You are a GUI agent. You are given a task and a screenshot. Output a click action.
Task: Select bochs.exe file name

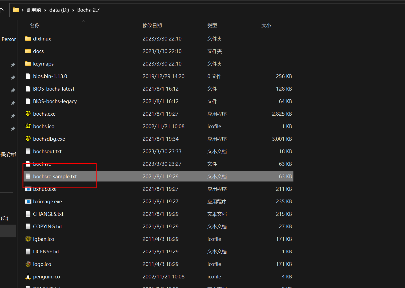(44, 114)
